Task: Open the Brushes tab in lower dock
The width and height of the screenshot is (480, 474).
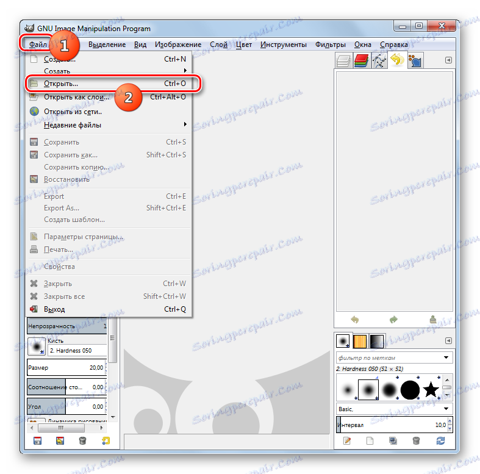Action: click(x=343, y=340)
